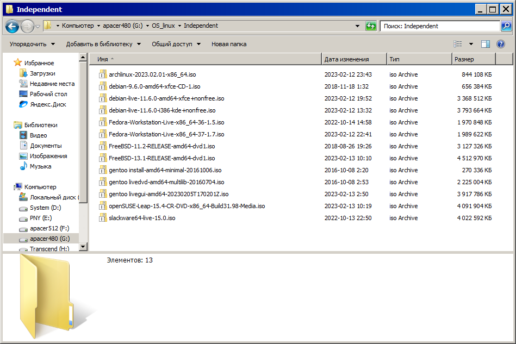The width and height of the screenshot is (516, 344).
Task: Click the file name 'gentoo livedvd-amd64-multilib-20160704.iso'
Action: click(x=166, y=182)
